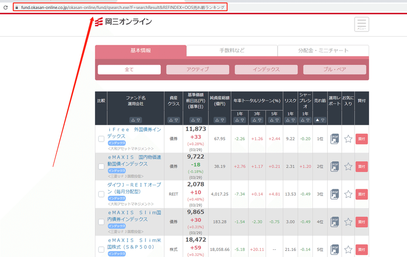This screenshot has width=407, height=257.
Task: Switch to the 分配金・ミニチャート tab
Action: (x=323, y=50)
